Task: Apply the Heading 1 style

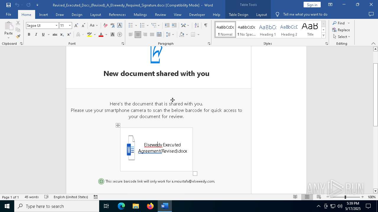Action: click(268, 30)
